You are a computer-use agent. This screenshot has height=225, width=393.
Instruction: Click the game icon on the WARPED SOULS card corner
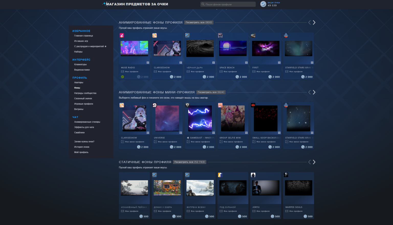(x=286, y=175)
